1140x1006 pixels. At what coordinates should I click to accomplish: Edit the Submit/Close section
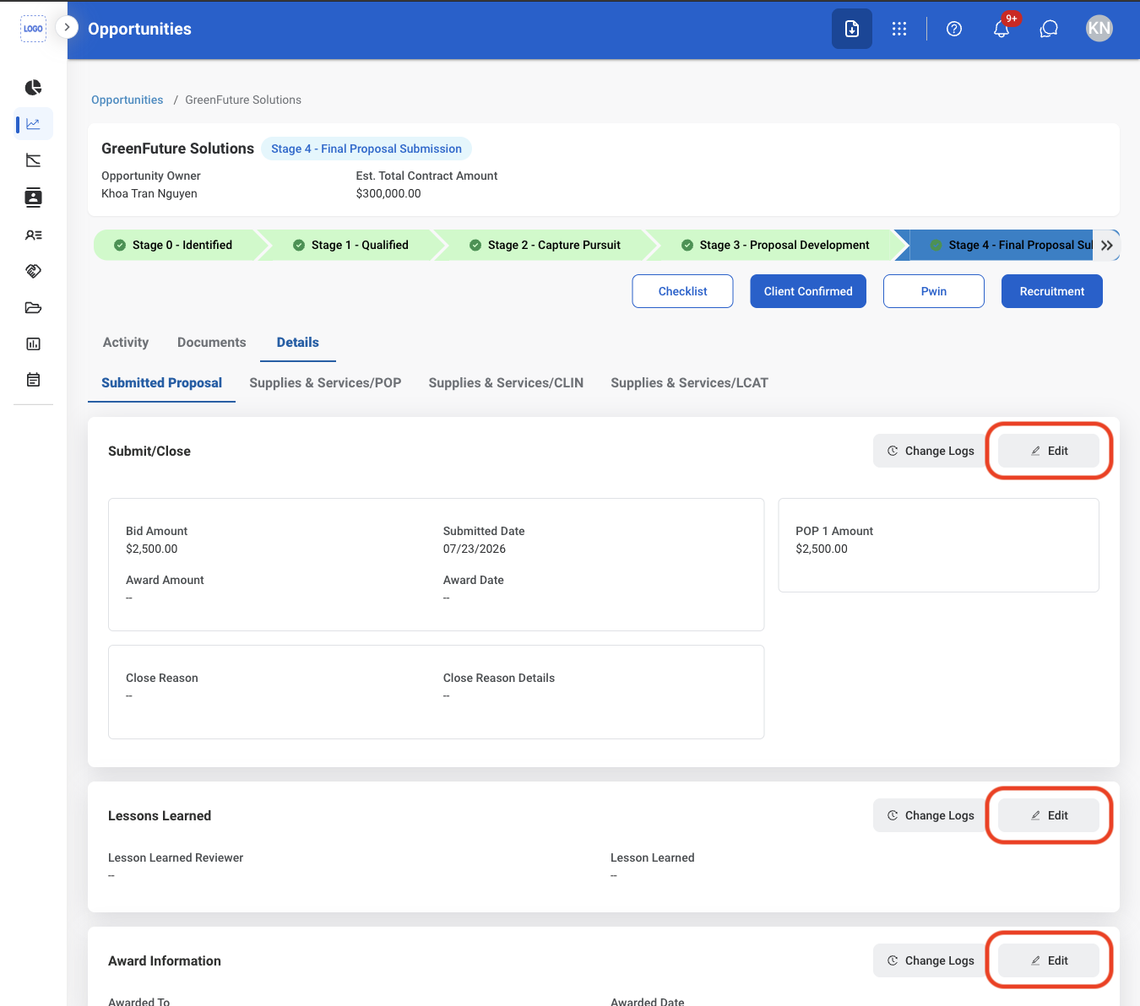click(x=1049, y=451)
